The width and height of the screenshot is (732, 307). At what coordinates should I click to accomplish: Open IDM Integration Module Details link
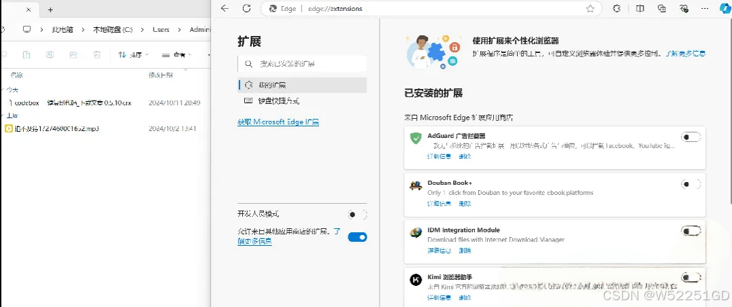coord(439,251)
